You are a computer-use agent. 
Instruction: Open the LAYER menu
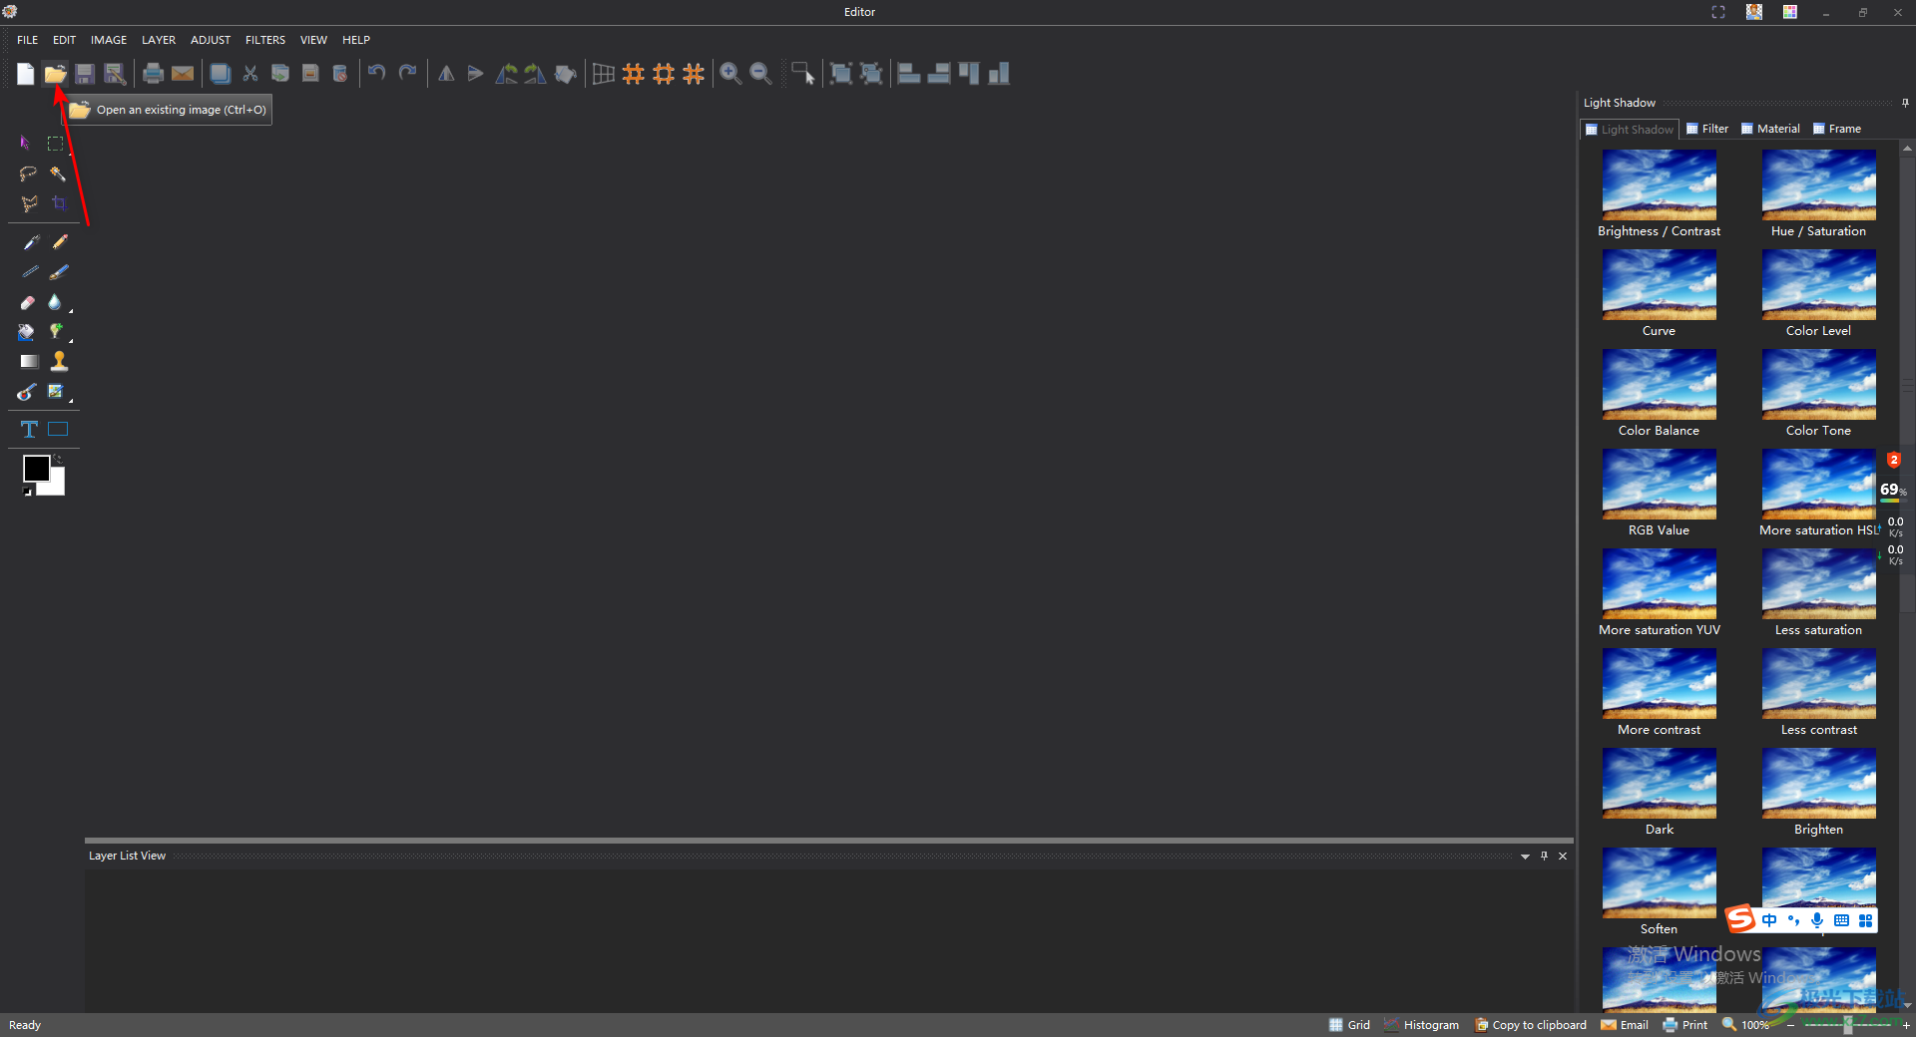159,40
